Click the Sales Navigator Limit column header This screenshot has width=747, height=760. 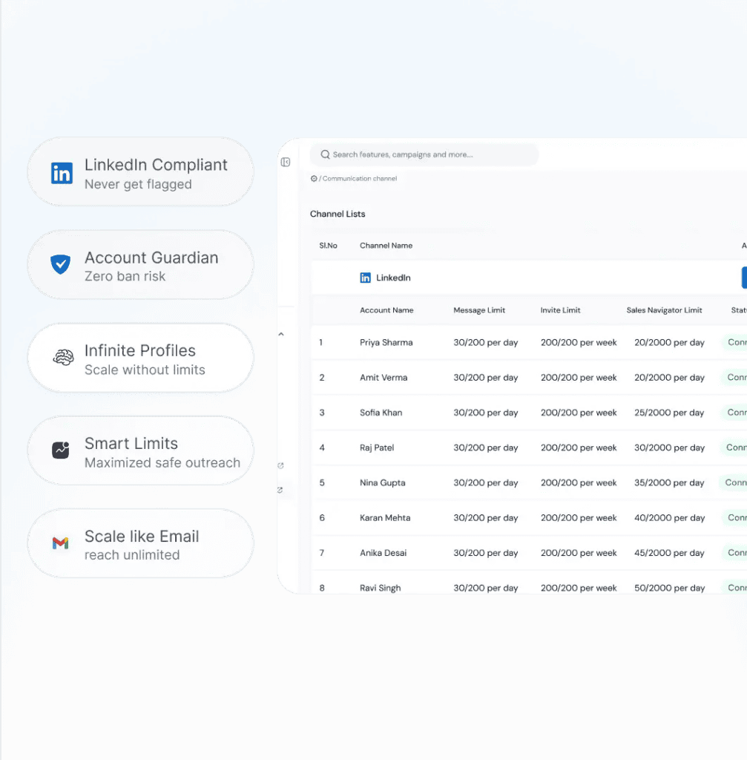tap(664, 310)
